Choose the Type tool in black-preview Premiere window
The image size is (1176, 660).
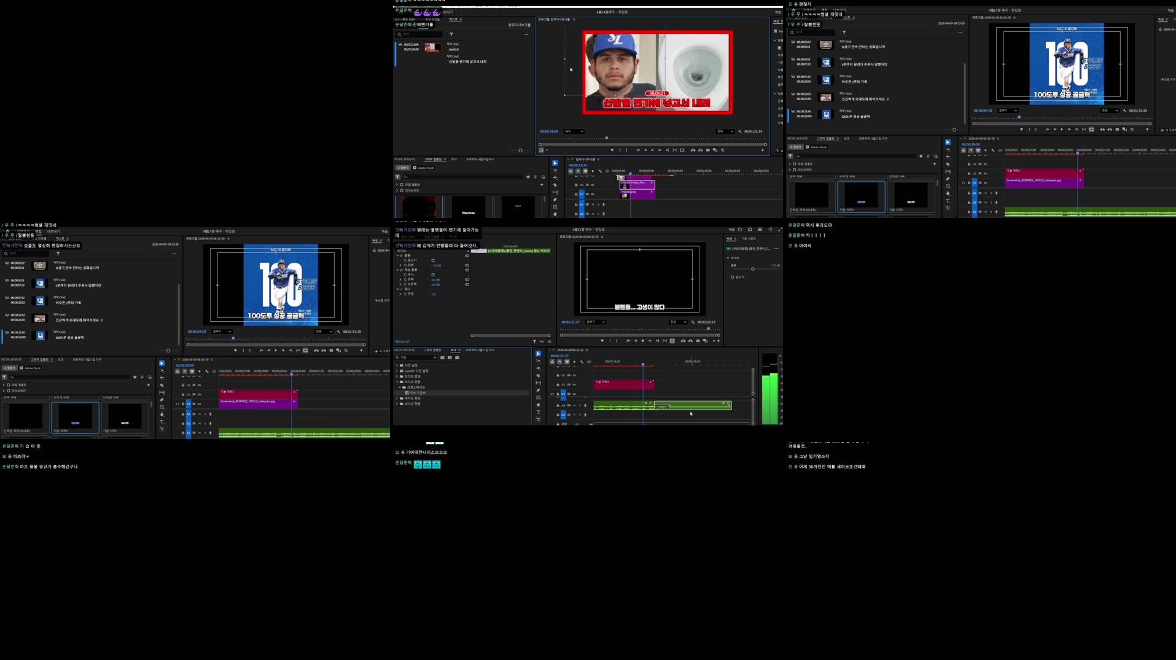[539, 412]
